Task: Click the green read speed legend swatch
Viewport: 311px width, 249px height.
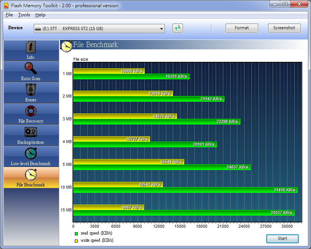Action: [76, 234]
